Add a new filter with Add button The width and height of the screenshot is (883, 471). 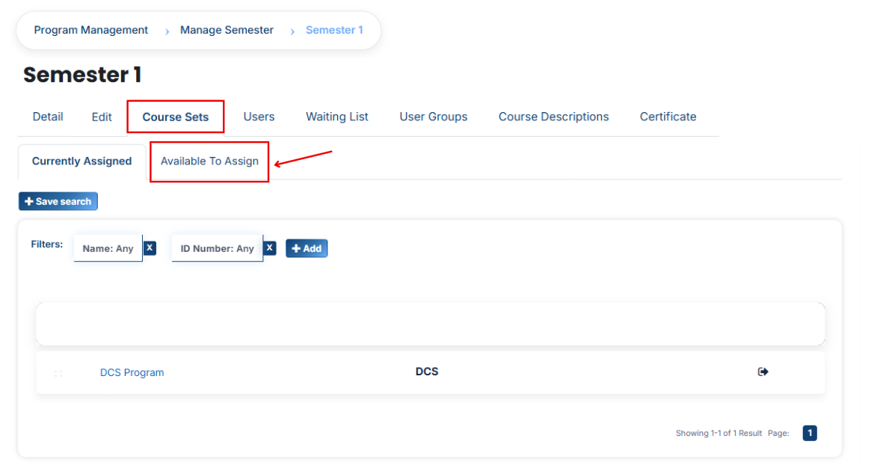click(307, 248)
